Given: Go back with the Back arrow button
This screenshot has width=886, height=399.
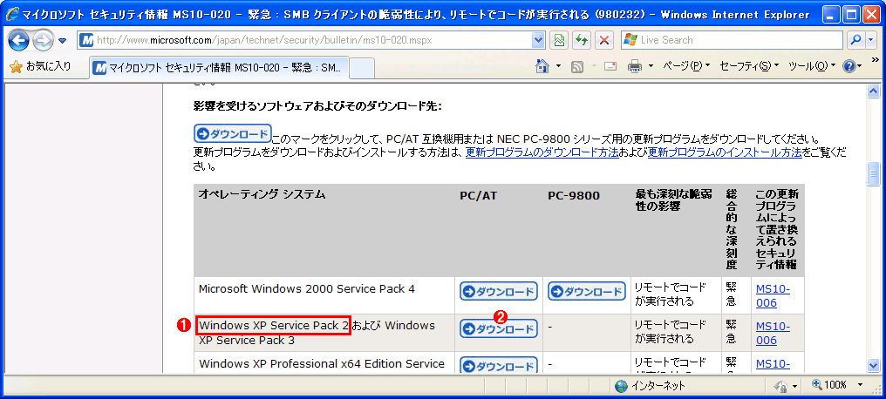Looking at the screenshot, I should [18, 40].
